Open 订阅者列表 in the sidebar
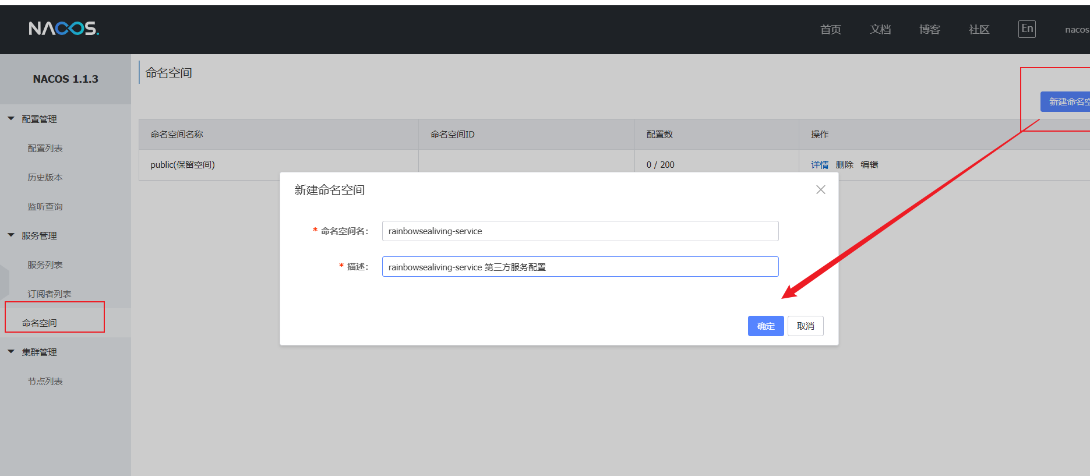The width and height of the screenshot is (1090, 476). coord(50,294)
